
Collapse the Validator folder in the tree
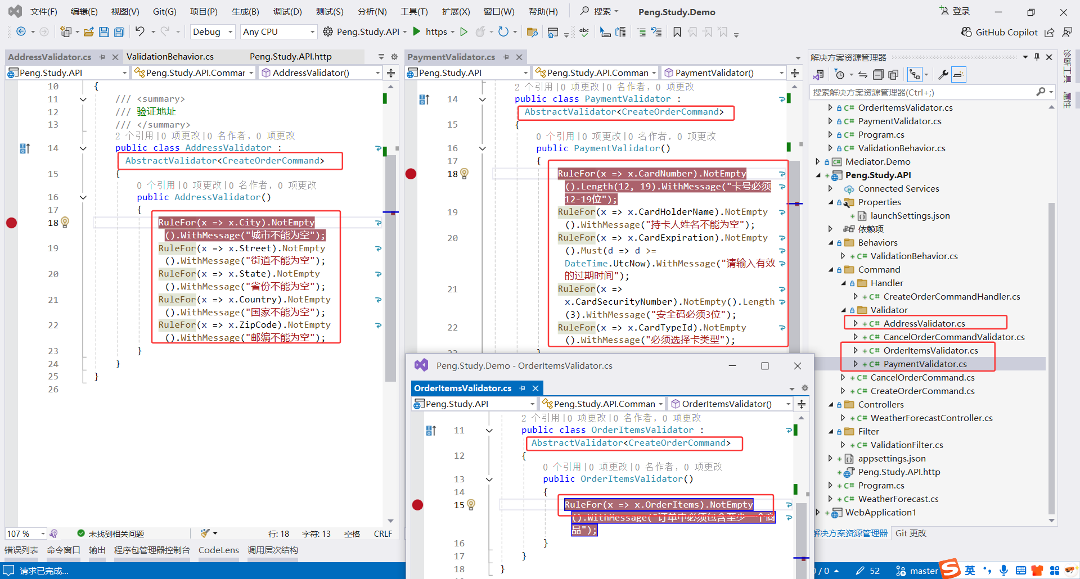coord(843,310)
